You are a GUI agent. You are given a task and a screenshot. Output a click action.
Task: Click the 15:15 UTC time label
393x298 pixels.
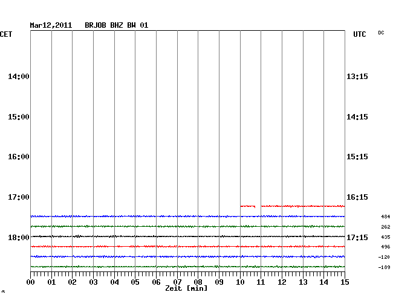(357, 157)
